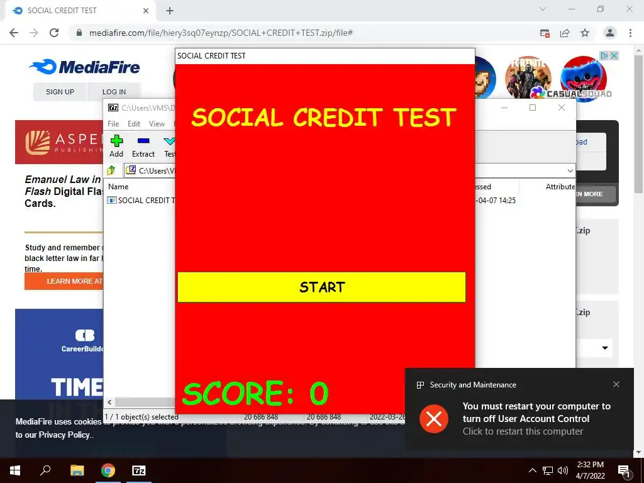
Task: Click the volume tray icon
Action: [563, 470]
